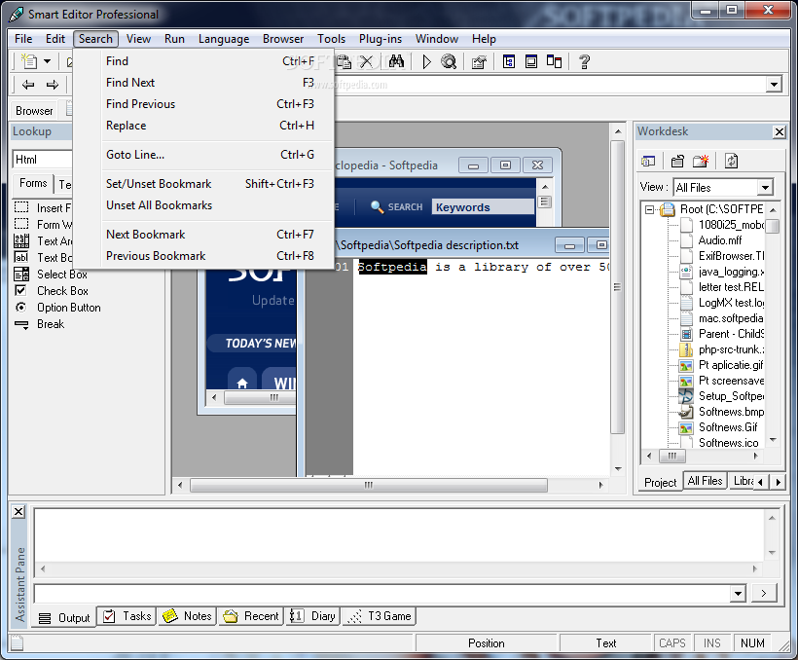Open the Output tab
The image size is (798, 660).
click(64, 618)
